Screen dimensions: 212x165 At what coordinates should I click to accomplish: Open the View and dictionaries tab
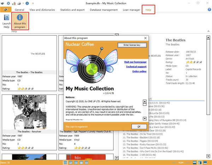[x=42, y=10]
